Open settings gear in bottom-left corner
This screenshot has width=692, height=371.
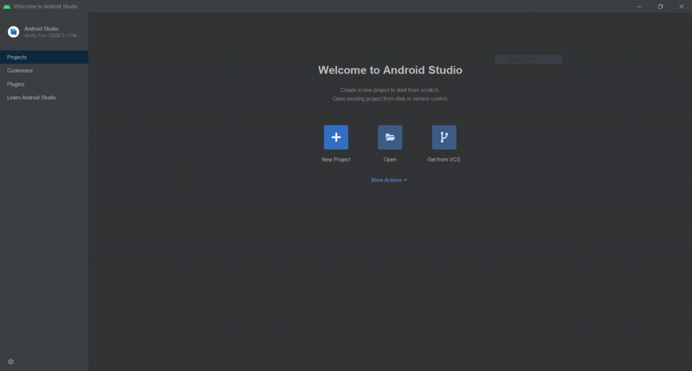(11, 362)
